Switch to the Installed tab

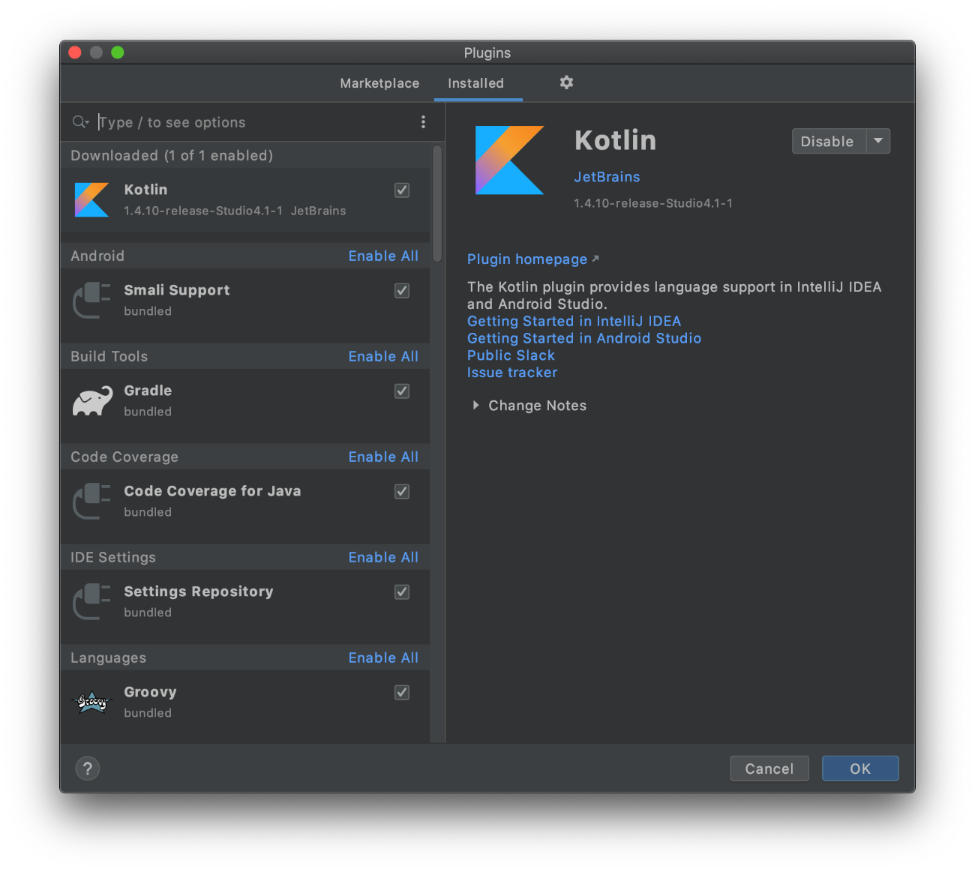coord(476,83)
